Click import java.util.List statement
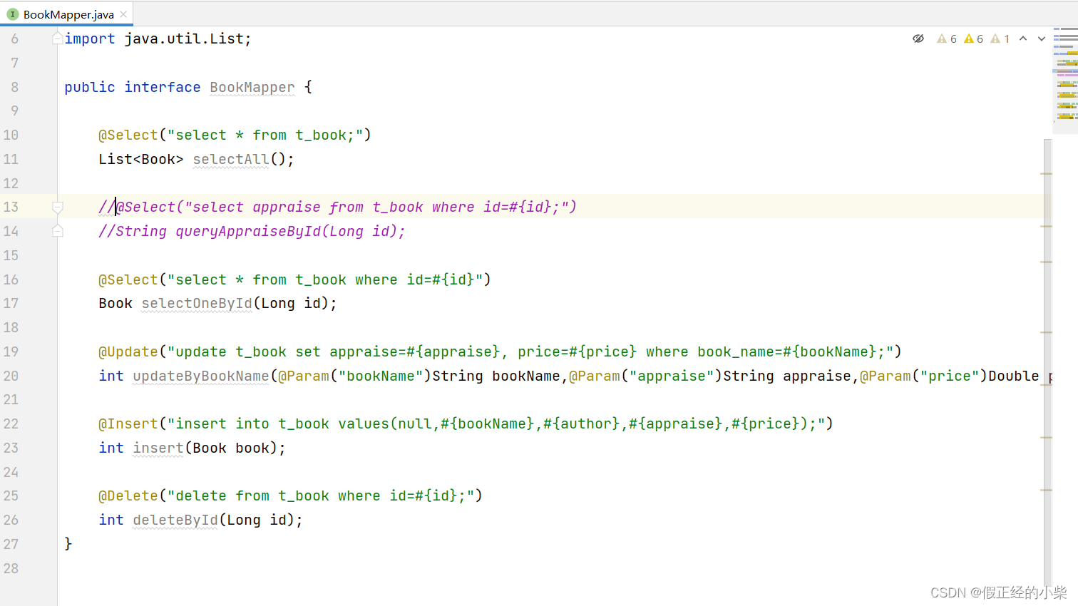This screenshot has height=606, width=1078. point(158,38)
